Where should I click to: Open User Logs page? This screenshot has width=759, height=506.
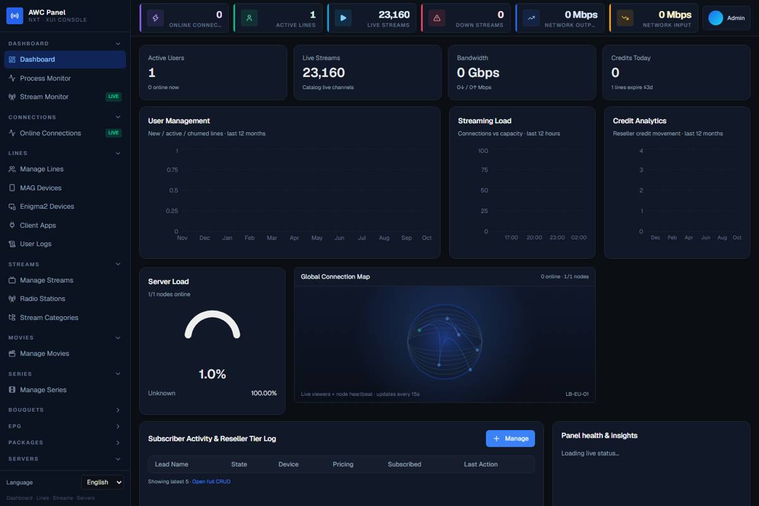click(65, 244)
